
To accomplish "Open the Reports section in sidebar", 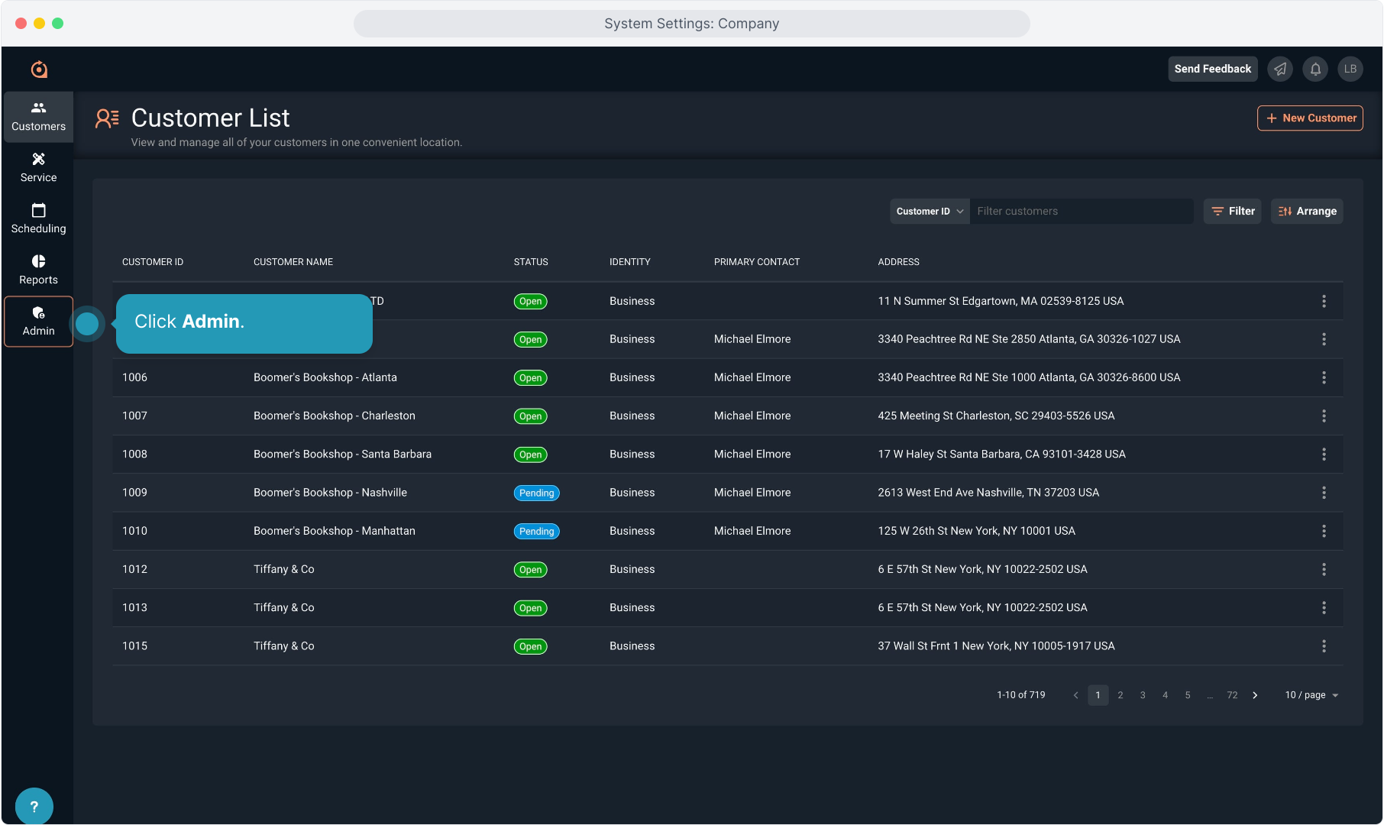I will [38, 270].
